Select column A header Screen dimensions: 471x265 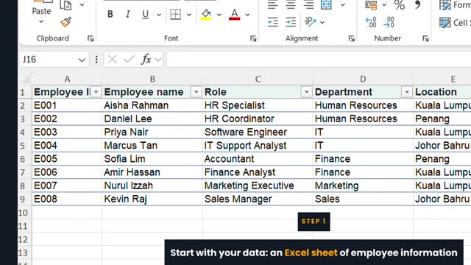tap(67, 79)
